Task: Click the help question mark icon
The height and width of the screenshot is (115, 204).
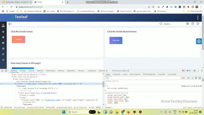Action: 198,24
